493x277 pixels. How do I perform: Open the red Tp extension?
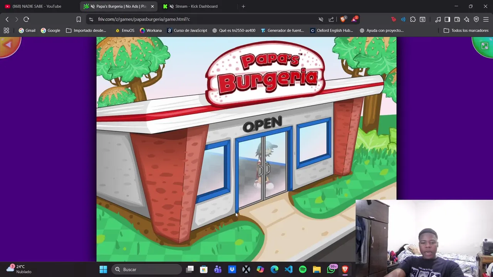coord(393,19)
